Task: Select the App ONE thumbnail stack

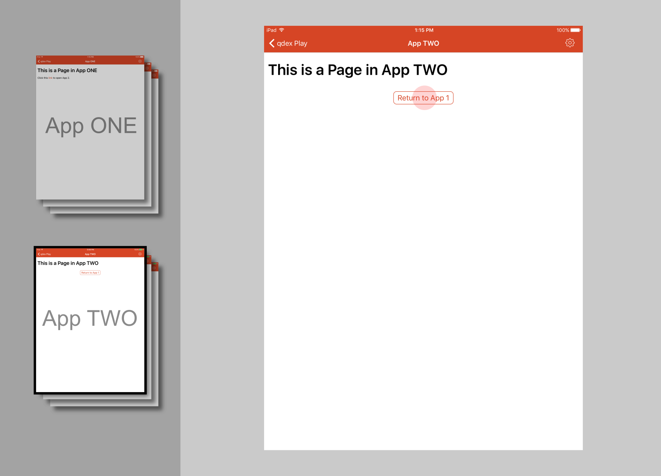Action: (90, 127)
